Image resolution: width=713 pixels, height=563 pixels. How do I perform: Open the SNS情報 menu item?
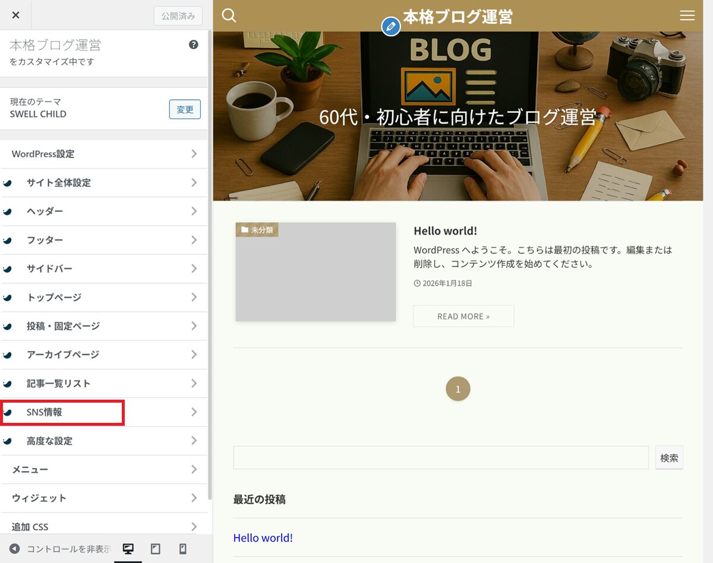(x=104, y=412)
